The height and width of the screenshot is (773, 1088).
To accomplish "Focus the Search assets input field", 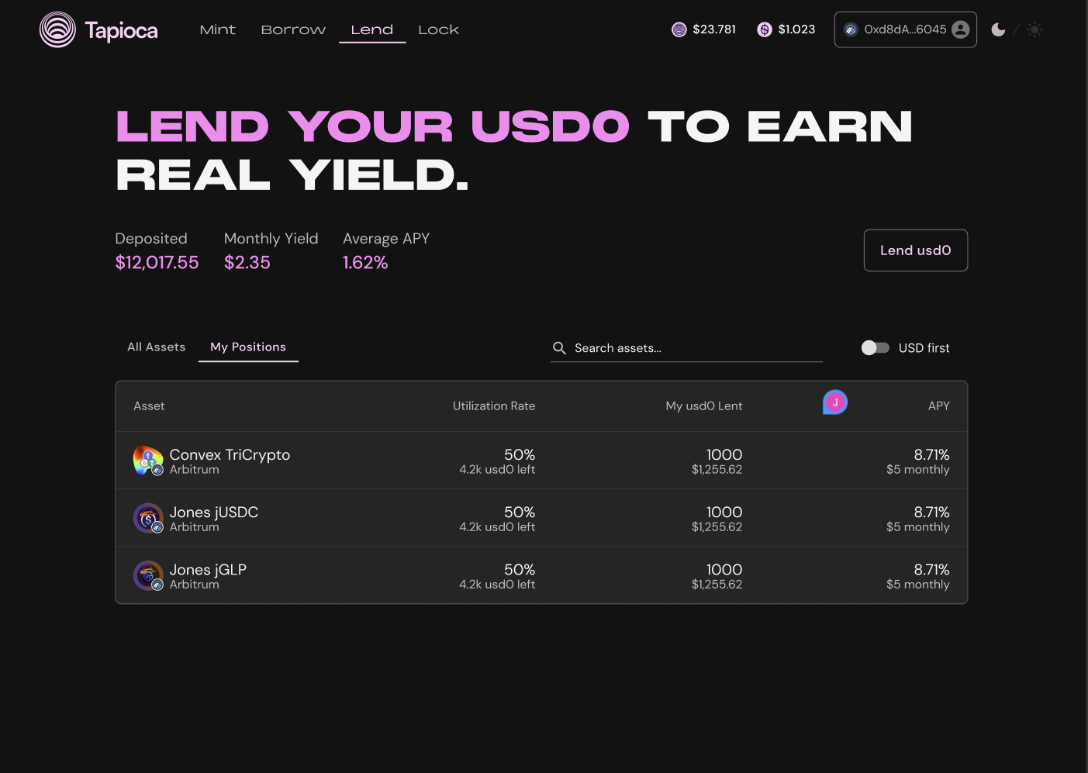I will (686, 348).
